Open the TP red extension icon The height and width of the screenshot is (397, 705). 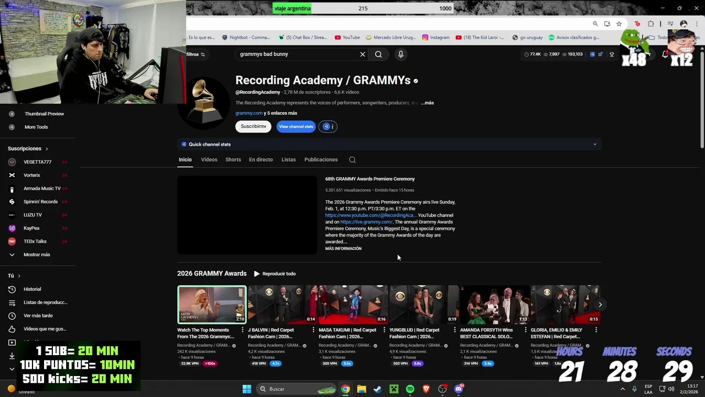click(x=637, y=24)
